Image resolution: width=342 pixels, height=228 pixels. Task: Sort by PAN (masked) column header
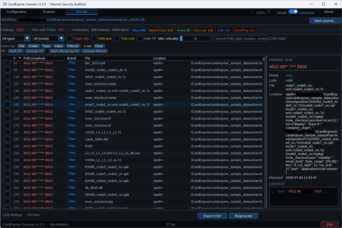click(34, 58)
